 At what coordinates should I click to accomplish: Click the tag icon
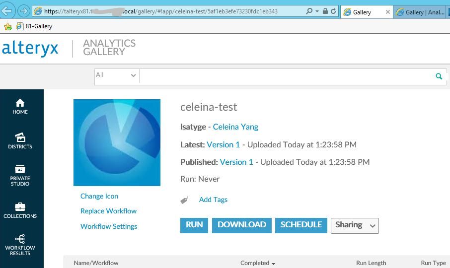184,200
